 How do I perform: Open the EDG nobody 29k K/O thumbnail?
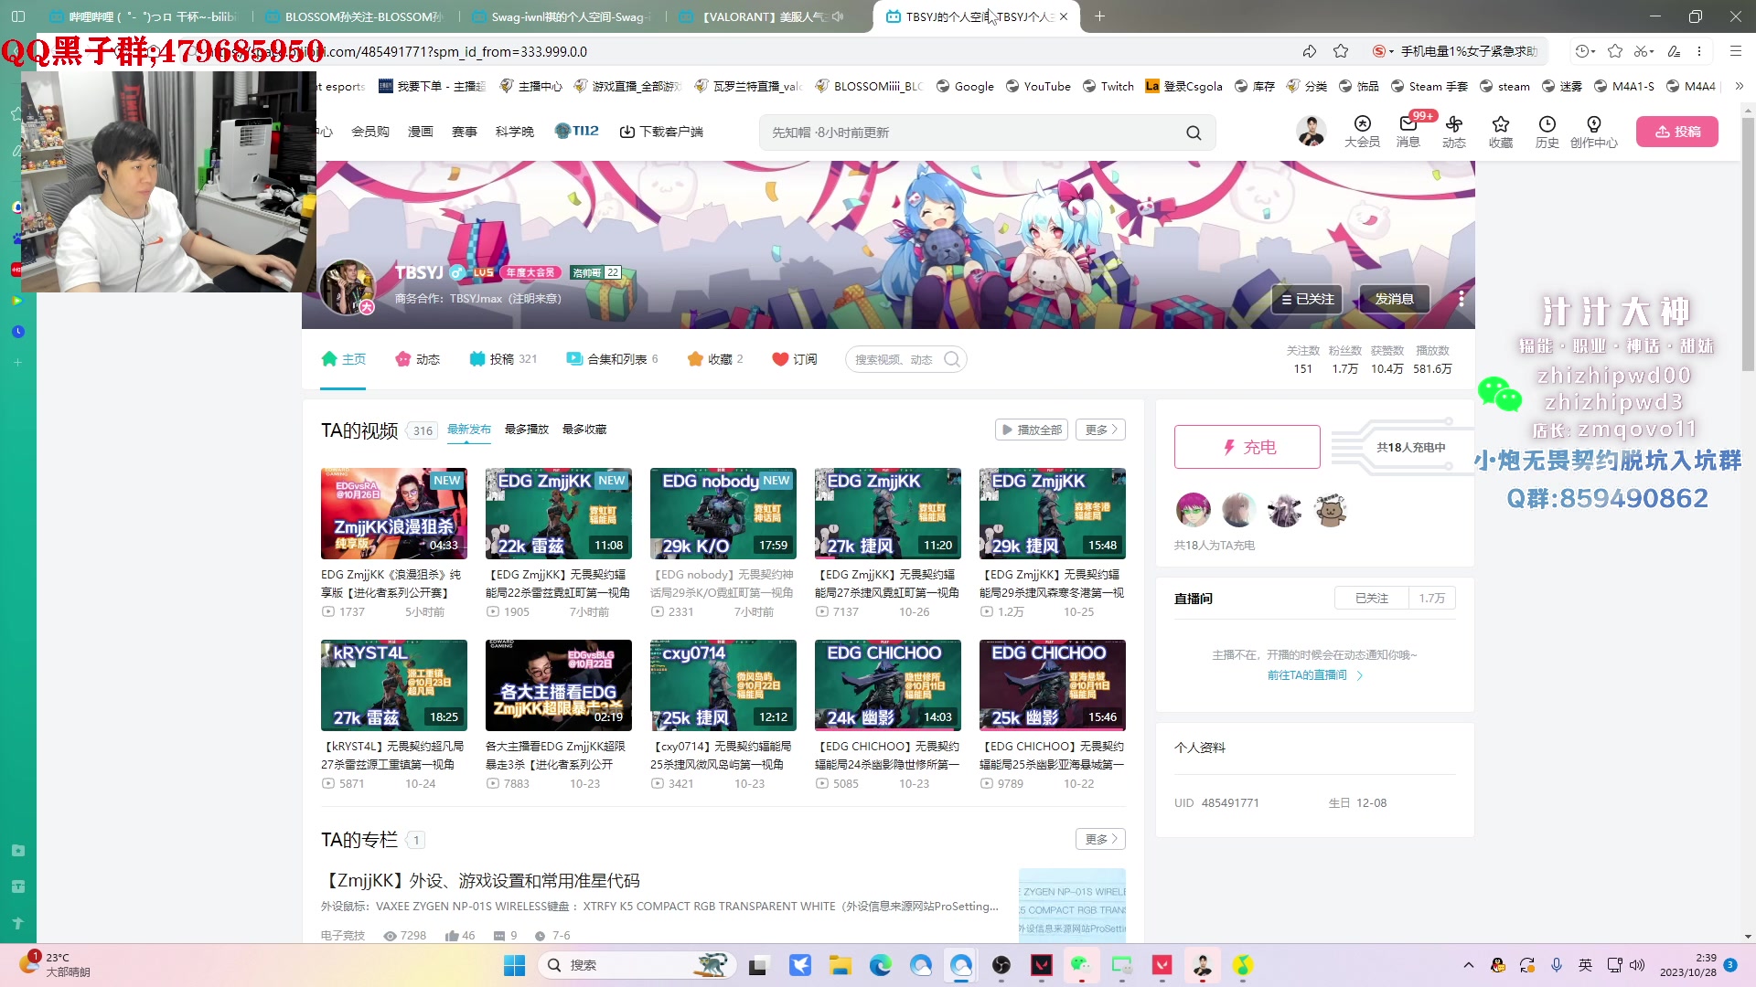coord(723,514)
